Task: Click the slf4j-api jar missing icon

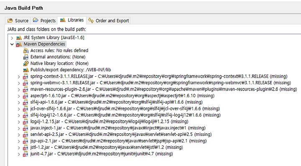Action: point(26,102)
